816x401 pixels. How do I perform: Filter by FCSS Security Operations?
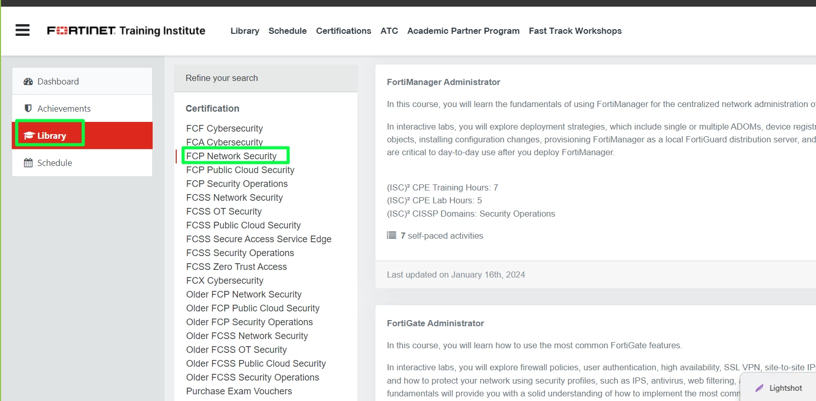pyautogui.click(x=240, y=253)
